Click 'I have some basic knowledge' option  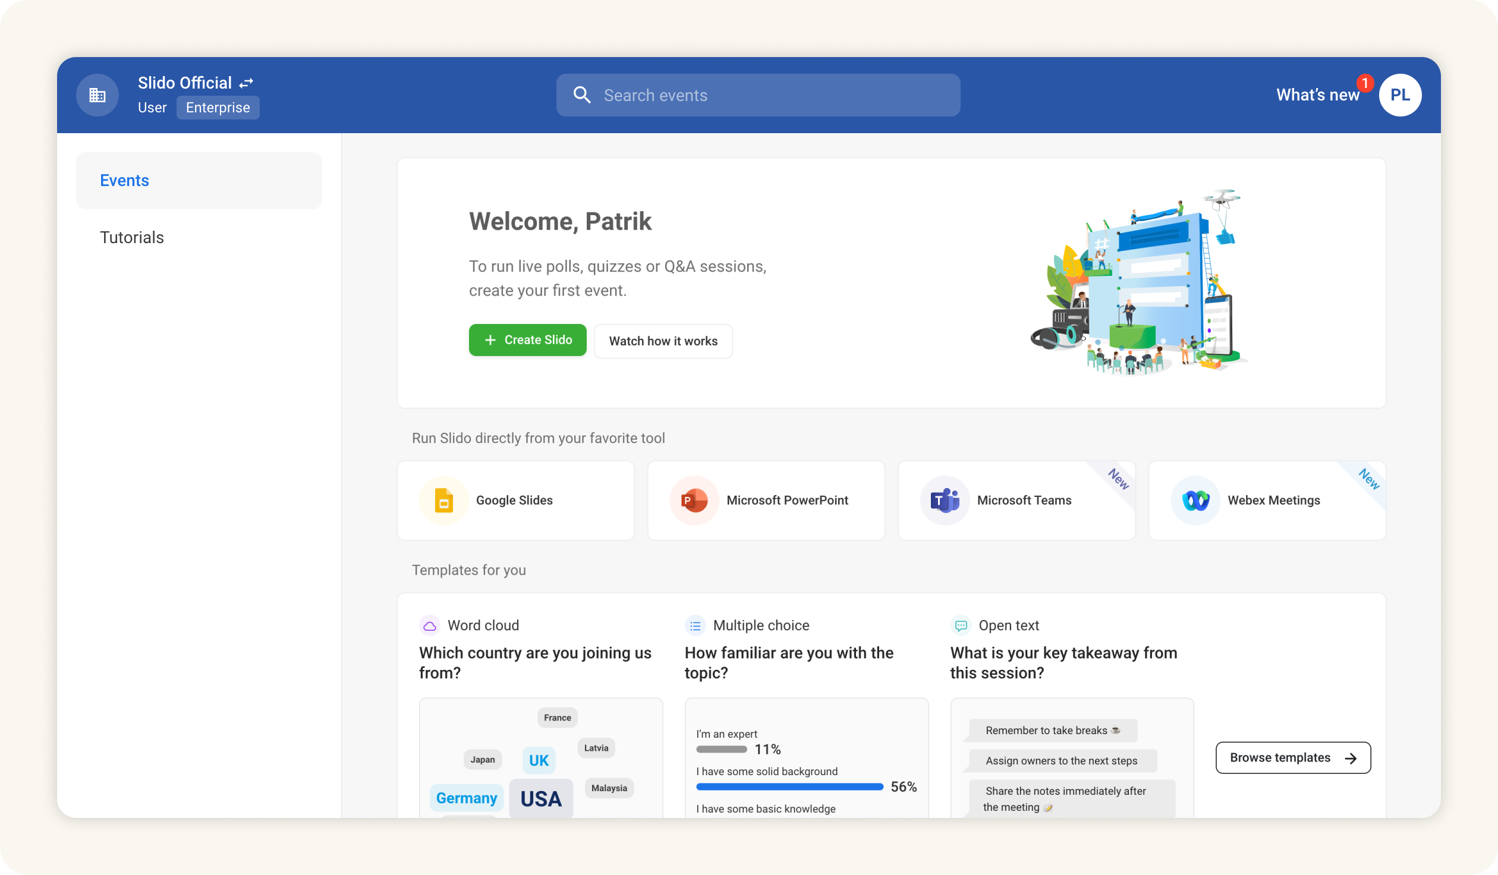coord(766,809)
